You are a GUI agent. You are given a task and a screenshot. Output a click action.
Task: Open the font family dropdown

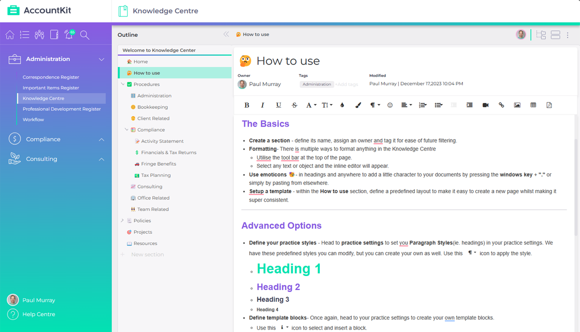tap(311, 105)
